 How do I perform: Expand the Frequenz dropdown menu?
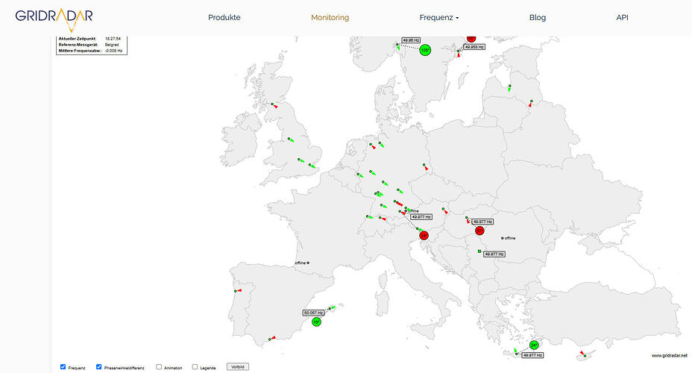(x=438, y=18)
